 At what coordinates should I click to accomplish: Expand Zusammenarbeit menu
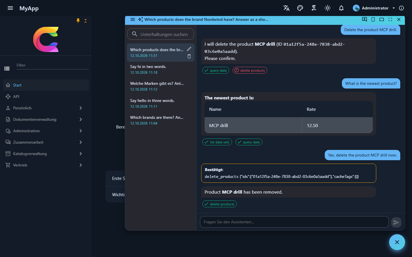click(46, 142)
